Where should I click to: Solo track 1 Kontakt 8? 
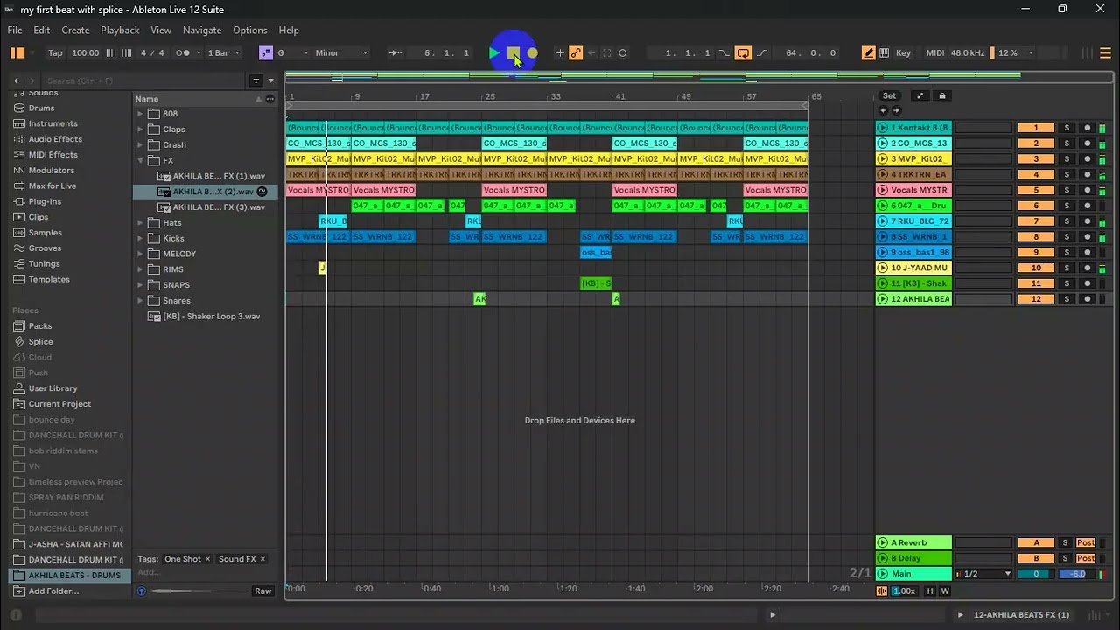pyautogui.click(x=1066, y=128)
